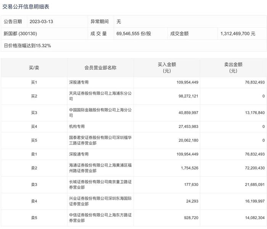The height and width of the screenshot is (229, 267).
Task: Click volume value 69,546,555 份/股
Action: 133,34
